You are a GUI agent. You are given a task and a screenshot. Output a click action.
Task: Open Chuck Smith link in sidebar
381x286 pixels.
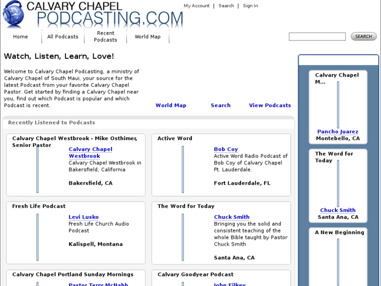pos(338,210)
